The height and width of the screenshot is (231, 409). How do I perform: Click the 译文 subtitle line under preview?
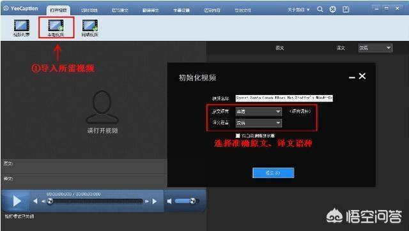pos(84,181)
